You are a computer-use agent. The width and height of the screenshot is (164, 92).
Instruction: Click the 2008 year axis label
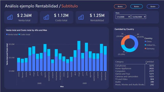[x=39, y=83]
